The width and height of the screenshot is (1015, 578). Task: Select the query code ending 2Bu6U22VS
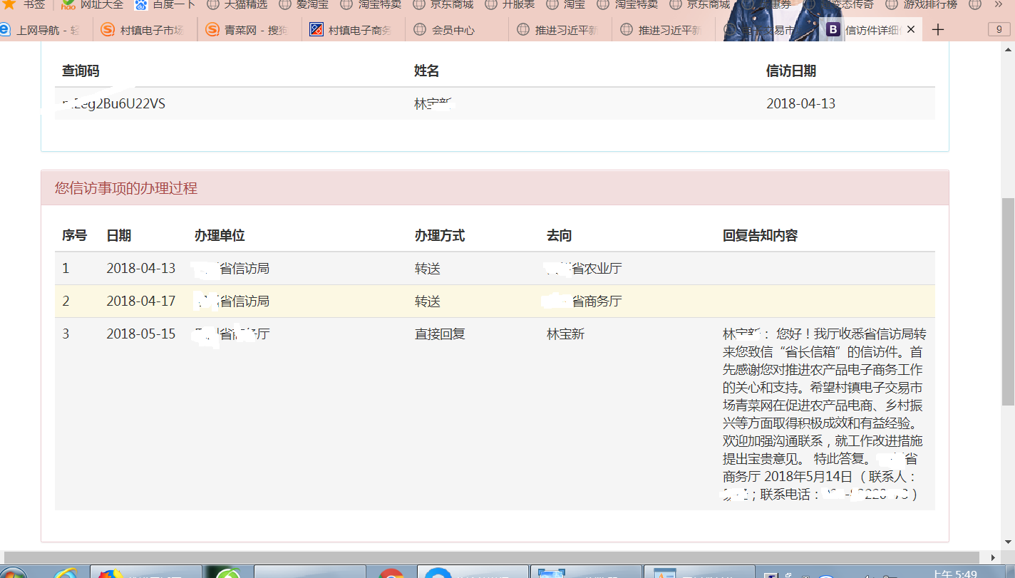(113, 104)
